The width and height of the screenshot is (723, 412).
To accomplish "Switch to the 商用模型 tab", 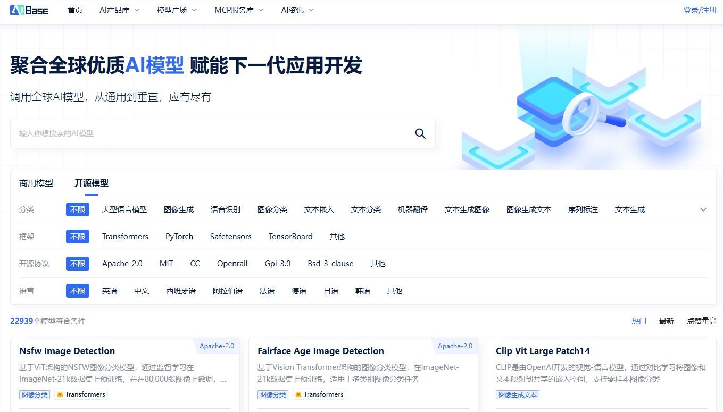I will click(x=36, y=183).
